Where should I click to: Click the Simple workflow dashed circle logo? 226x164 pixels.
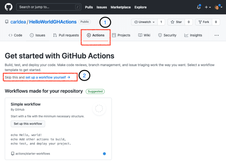(x=99, y=108)
